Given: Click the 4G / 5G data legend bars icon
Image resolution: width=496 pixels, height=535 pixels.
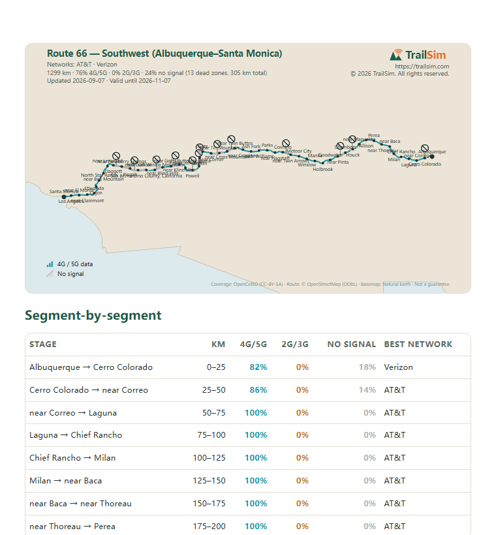Looking at the screenshot, I should tap(50, 264).
